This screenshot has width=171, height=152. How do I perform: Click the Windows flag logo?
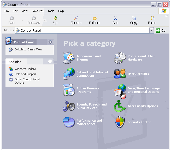point(164,11)
